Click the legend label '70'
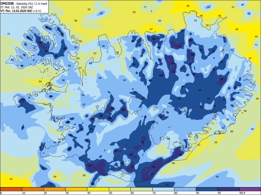The width and height of the screenshot is (261, 195). tap(154, 193)
